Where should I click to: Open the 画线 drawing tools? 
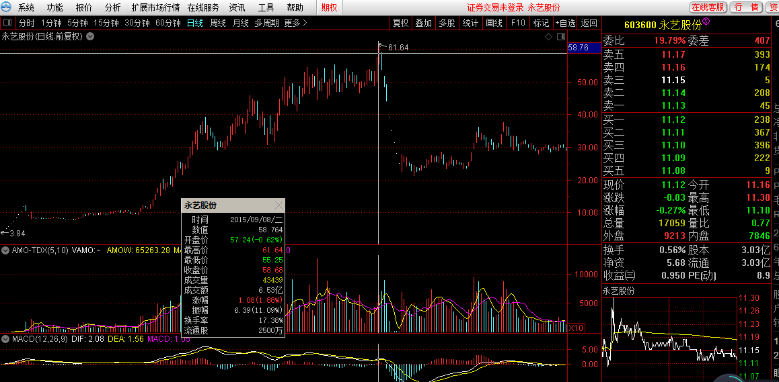coord(494,23)
